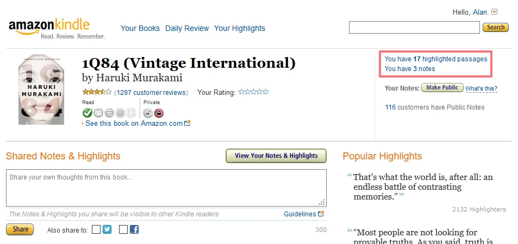This screenshot has height=244, width=518.
Task: Mark book as Read with green checkmark
Action: tap(87, 113)
